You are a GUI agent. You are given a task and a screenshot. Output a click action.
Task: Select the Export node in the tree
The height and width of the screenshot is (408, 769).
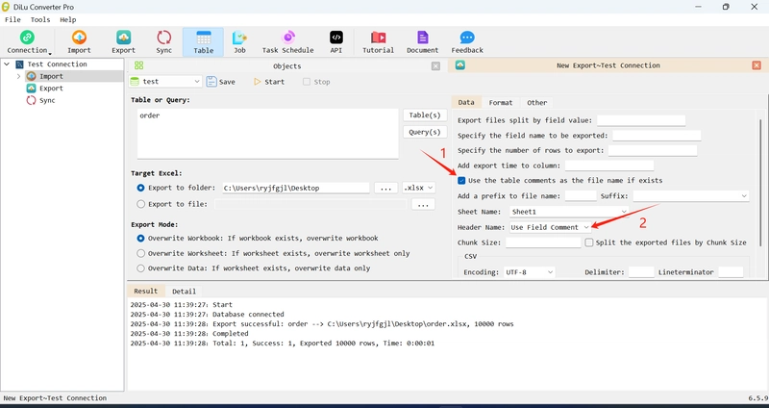[51, 89]
